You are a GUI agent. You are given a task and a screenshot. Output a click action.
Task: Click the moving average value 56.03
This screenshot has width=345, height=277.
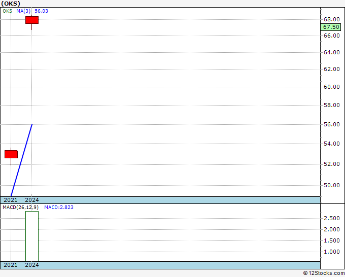click(x=42, y=11)
